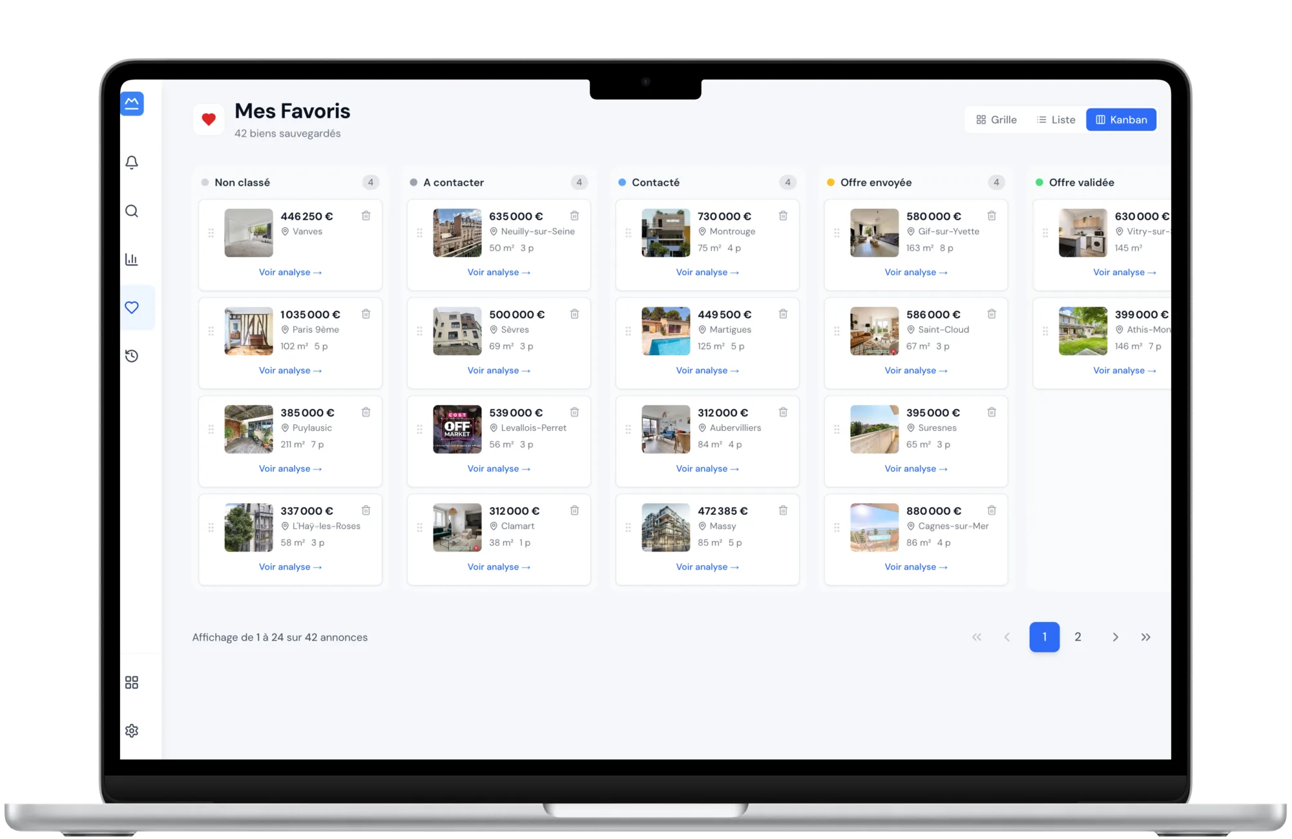The height and width of the screenshot is (839, 1292).
Task: Click the 399 000 € price in Offre validée
Action: click(x=1142, y=315)
